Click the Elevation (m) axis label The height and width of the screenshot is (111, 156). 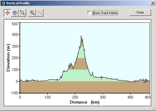(x=8, y=58)
